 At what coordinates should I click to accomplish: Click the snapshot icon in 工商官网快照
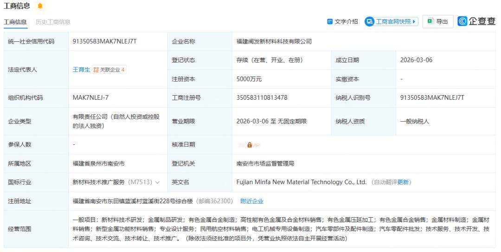370,21
